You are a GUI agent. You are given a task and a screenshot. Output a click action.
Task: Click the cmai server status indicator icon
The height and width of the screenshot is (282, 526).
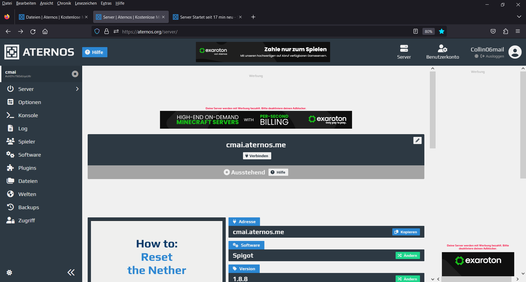[x=75, y=74]
